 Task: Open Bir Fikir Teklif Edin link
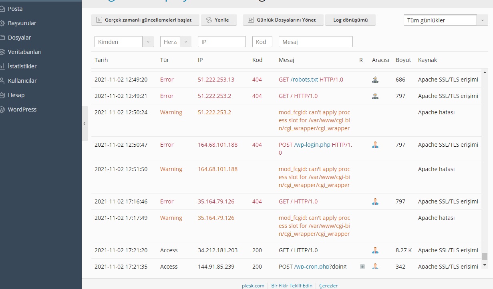point(292,286)
